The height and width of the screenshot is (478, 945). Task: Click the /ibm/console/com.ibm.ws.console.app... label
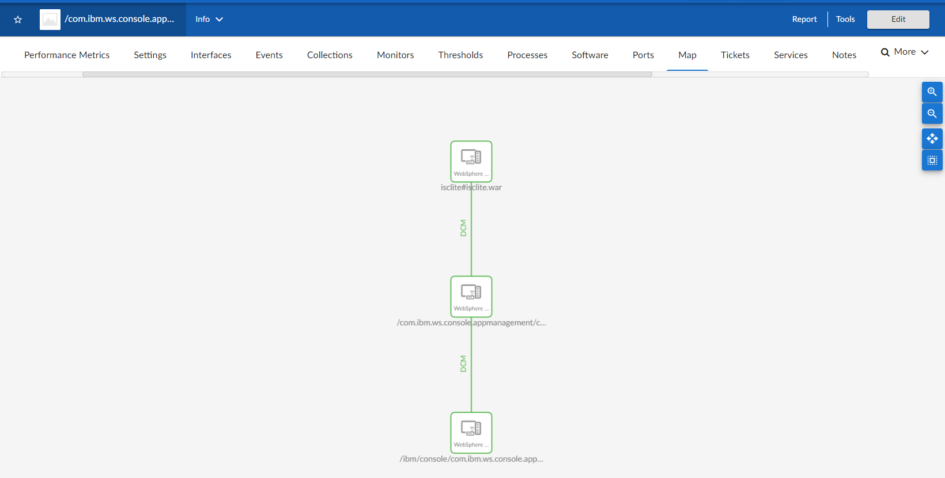471,459
